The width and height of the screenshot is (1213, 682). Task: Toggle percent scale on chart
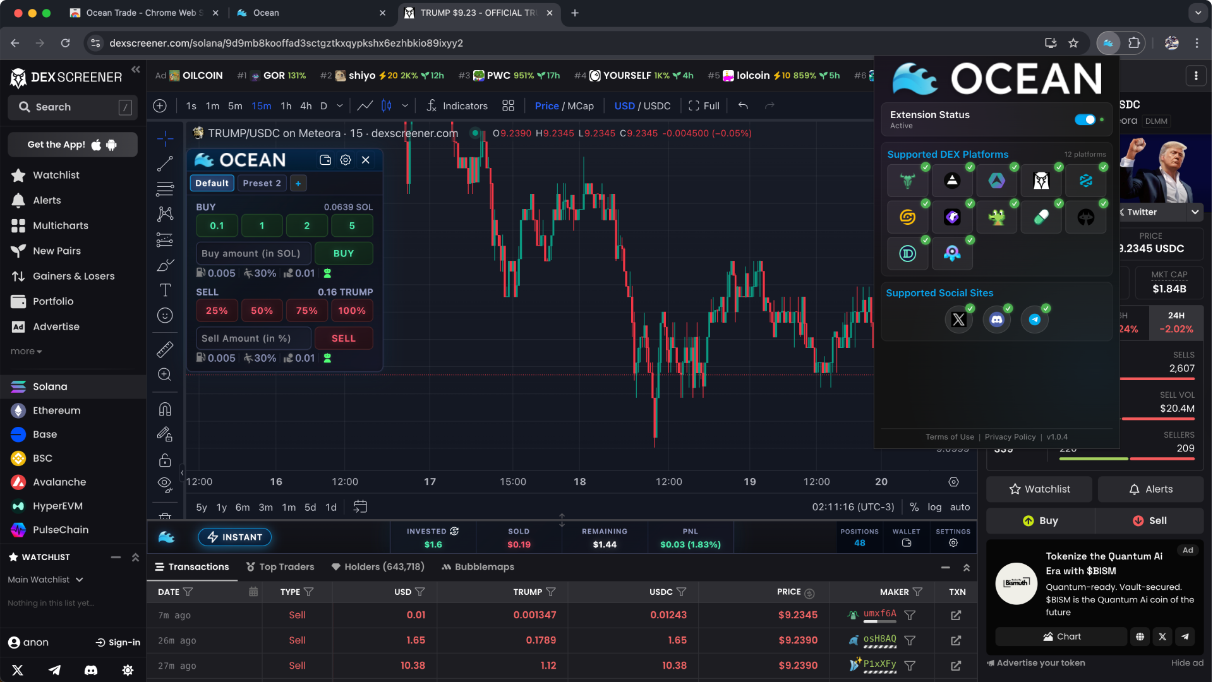click(914, 507)
